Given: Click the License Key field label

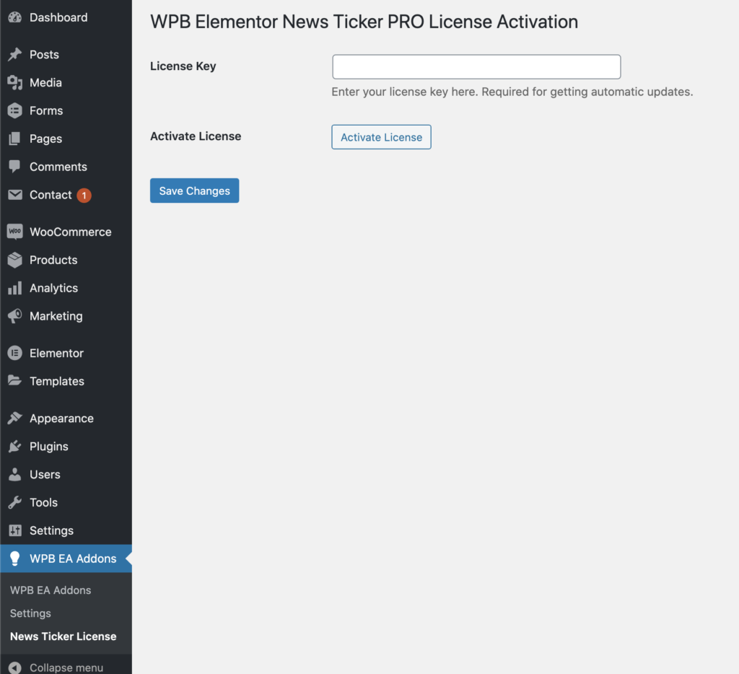Looking at the screenshot, I should 183,66.
